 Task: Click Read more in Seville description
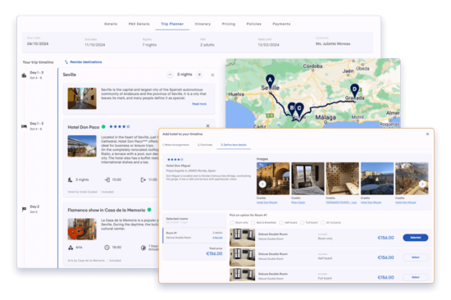click(x=199, y=104)
